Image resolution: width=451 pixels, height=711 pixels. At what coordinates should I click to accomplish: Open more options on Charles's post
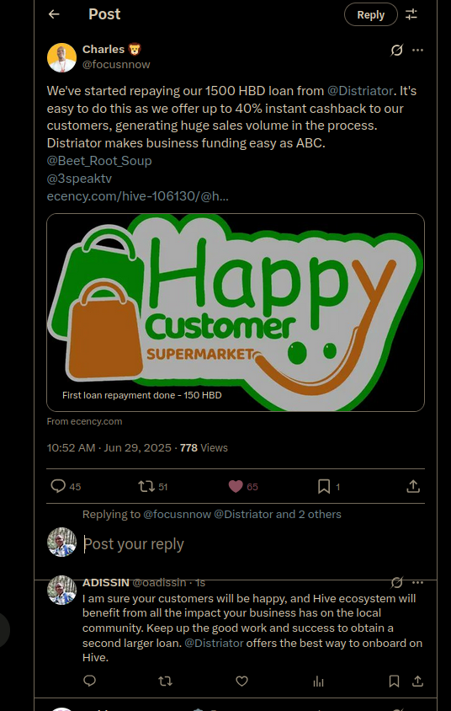coord(417,50)
